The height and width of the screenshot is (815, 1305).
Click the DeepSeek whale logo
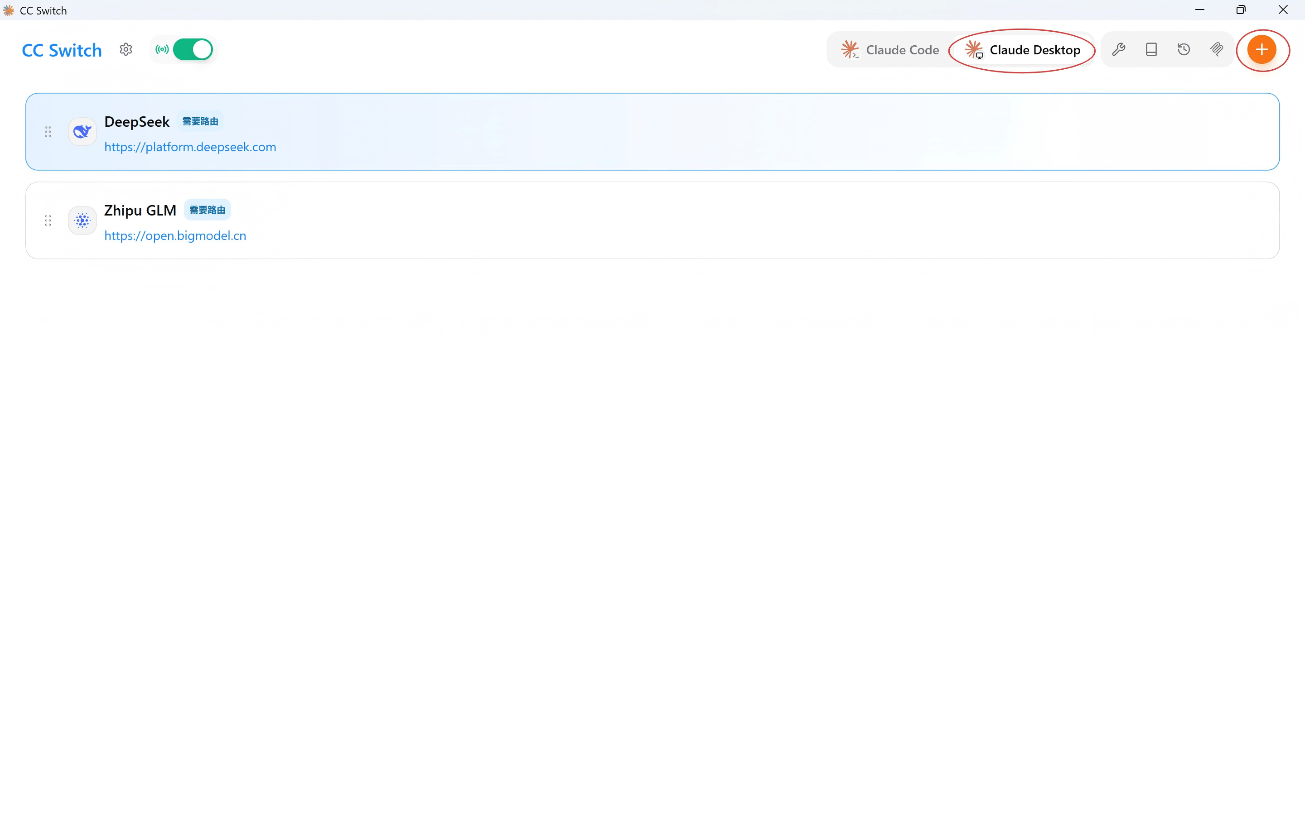[82, 131]
